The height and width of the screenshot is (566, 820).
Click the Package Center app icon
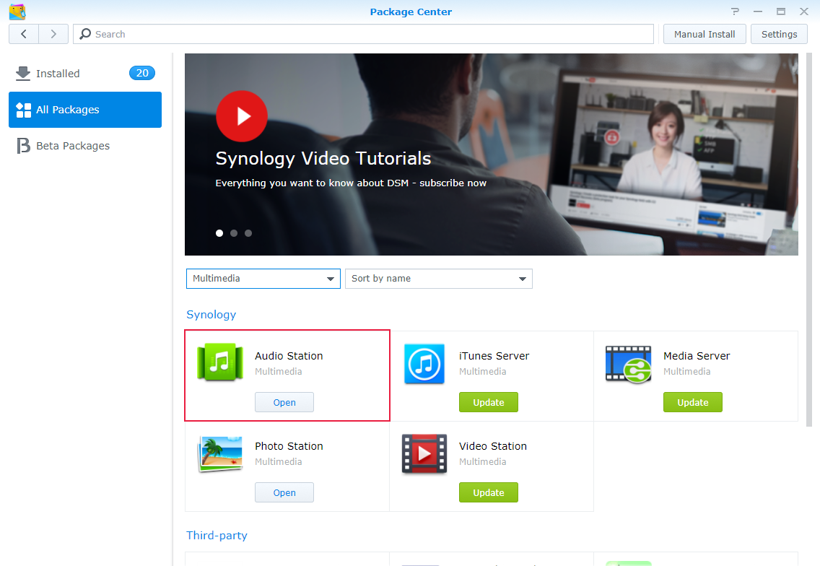click(17, 12)
